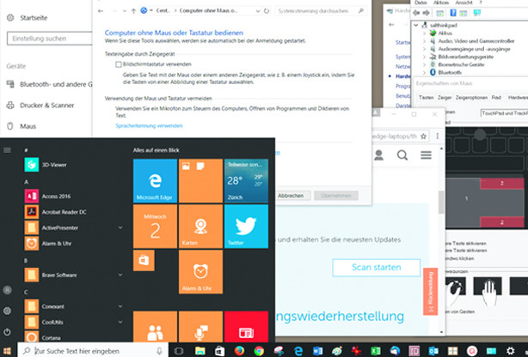The width and height of the screenshot is (528, 357).
Task: Open the small Microsoft Store tile
Action: click(144, 260)
